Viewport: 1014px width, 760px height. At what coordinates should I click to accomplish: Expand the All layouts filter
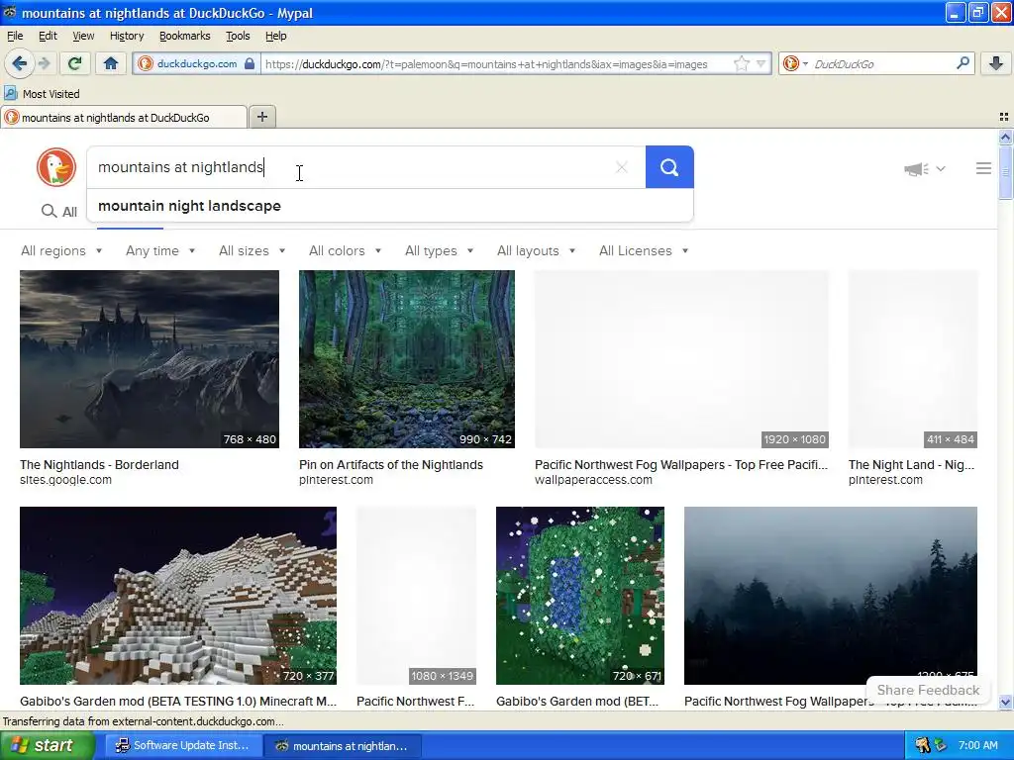pos(536,250)
